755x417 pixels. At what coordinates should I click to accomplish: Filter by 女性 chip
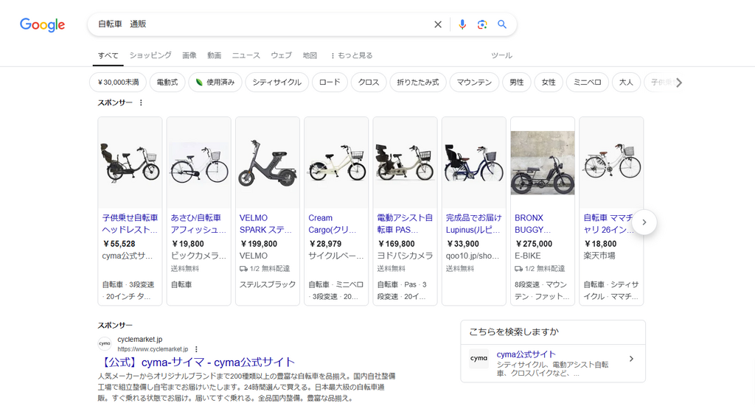coord(549,83)
